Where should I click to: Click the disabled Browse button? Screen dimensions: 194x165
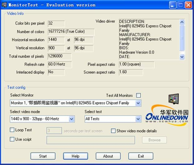tap(154, 140)
